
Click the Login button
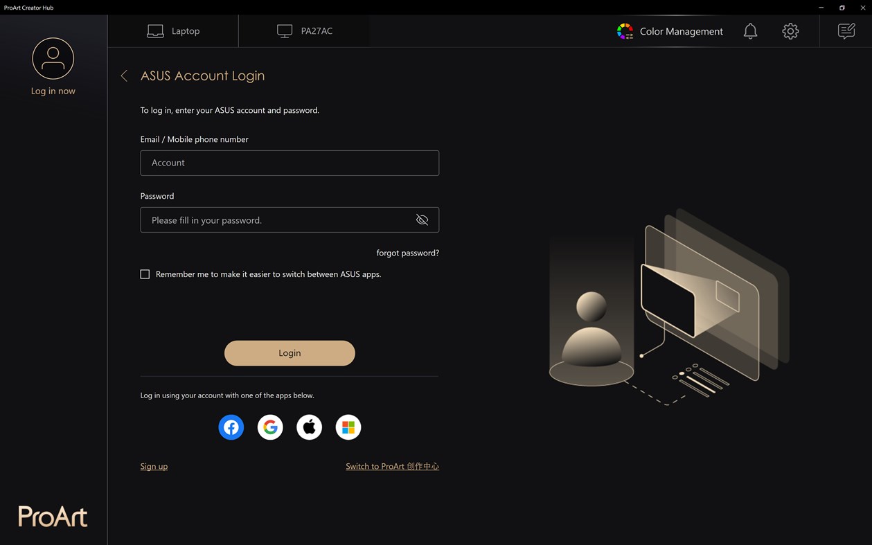pyautogui.click(x=290, y=353)
